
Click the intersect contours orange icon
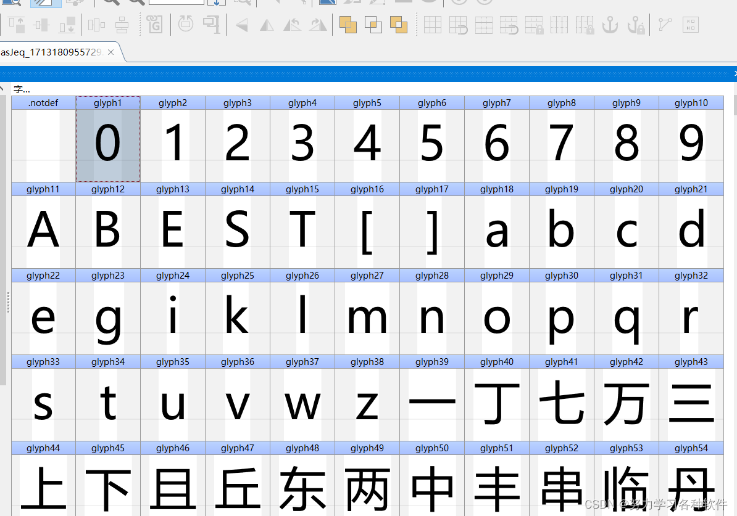point(373,25)
